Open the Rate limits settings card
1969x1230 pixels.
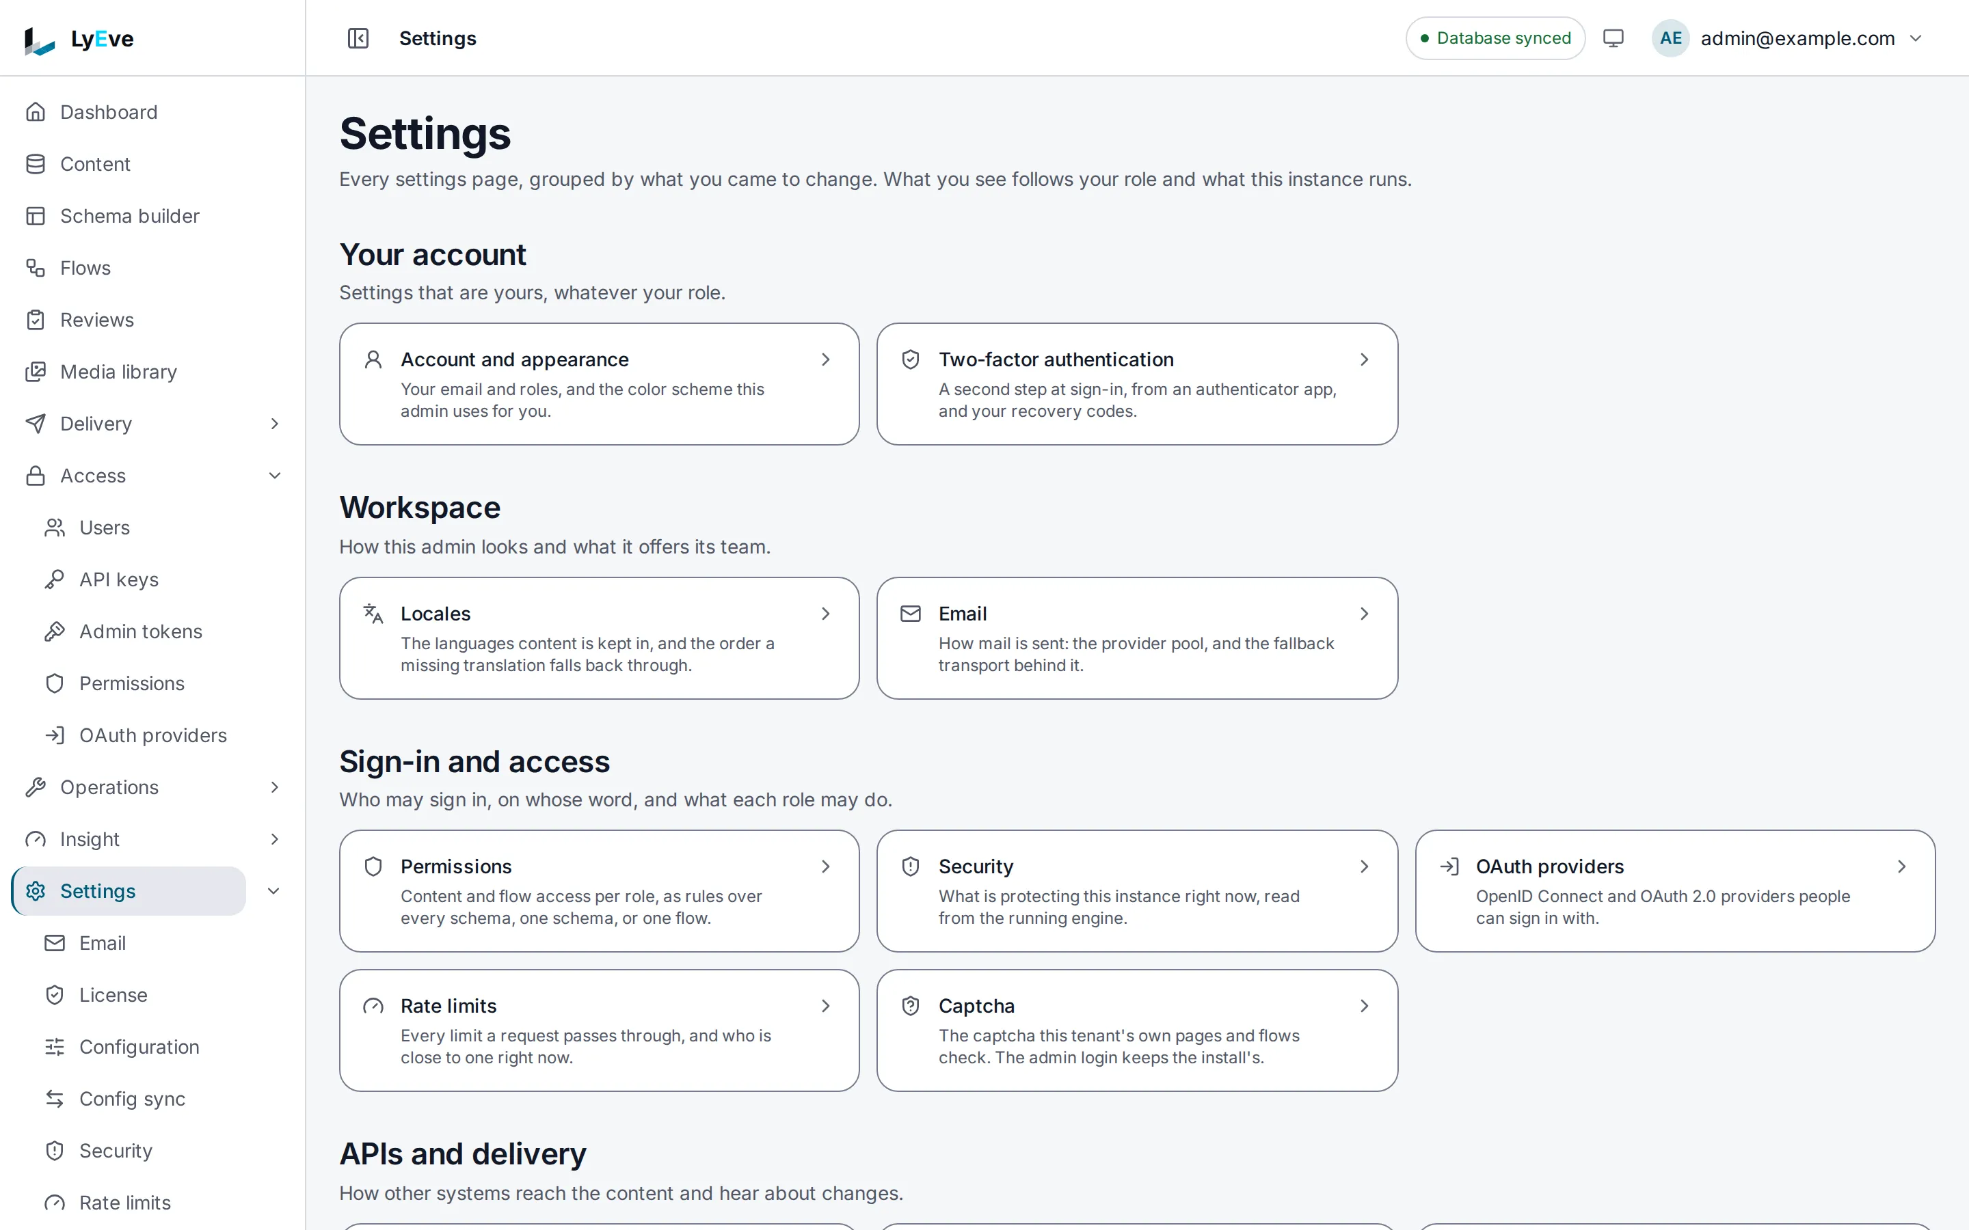599,1030
